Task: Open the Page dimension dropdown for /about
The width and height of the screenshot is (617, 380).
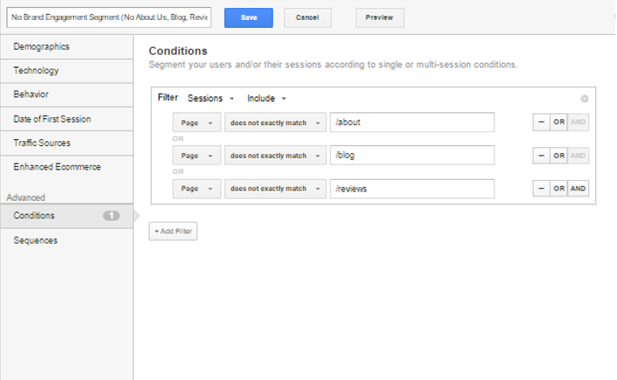Action: pyautogui.click(x=197, y=123)
